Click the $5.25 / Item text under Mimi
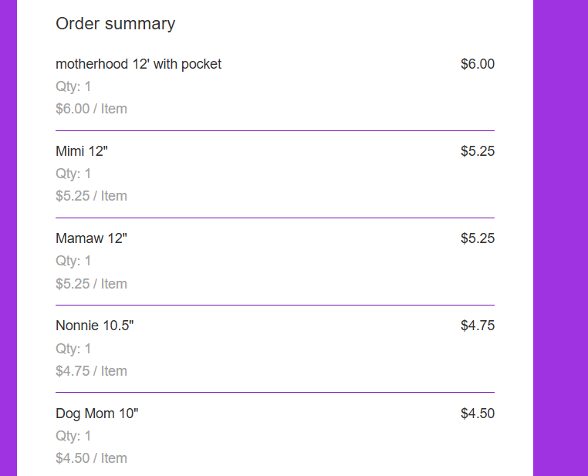This screenshot has width=588, height=476. 91,196
